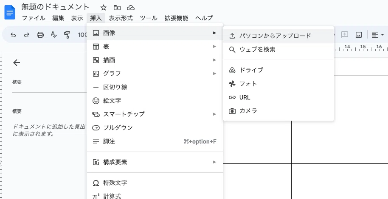Select the paint format roller icon
Viewport: 388px width, 199px height.
(x=67, y=35)
